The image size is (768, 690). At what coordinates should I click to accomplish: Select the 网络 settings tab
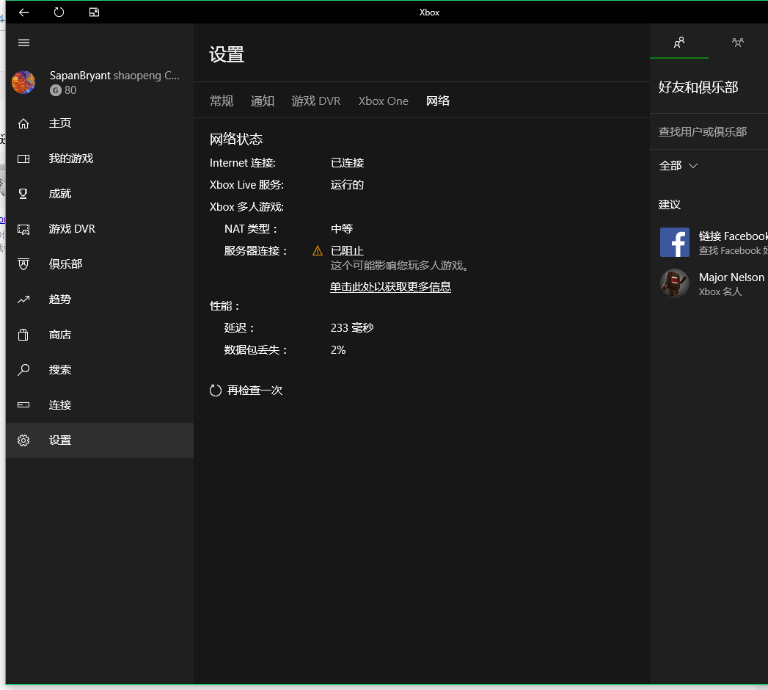pyautogui.click(x=438, y=101)
